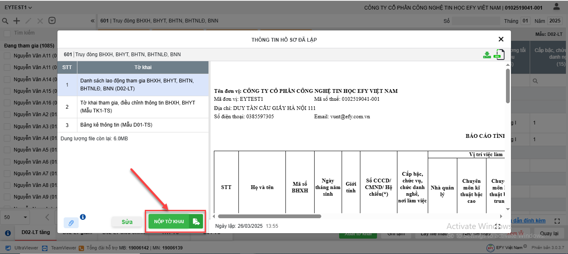Click the Sửa edit button

coord(127,222)
